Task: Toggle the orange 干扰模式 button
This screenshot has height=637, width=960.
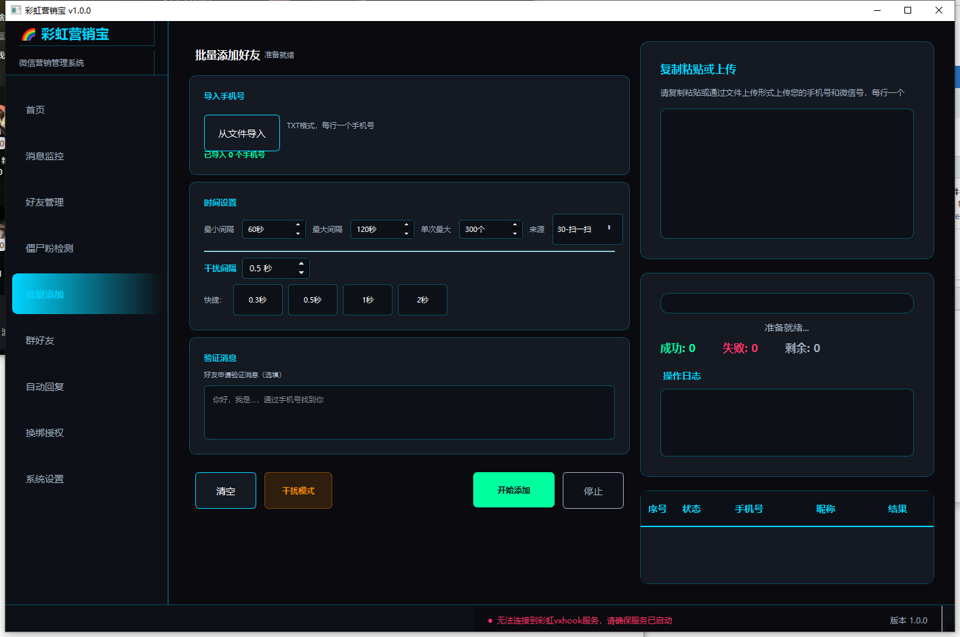Action: [x=298, y=490]
